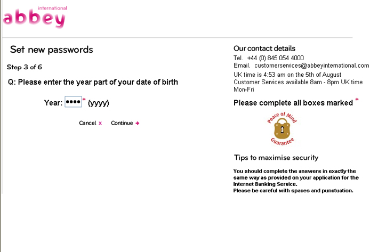This screenshot has height=252, width=378.
Task: Click the 'Our contact details' heading
Action: click(264, 48)
